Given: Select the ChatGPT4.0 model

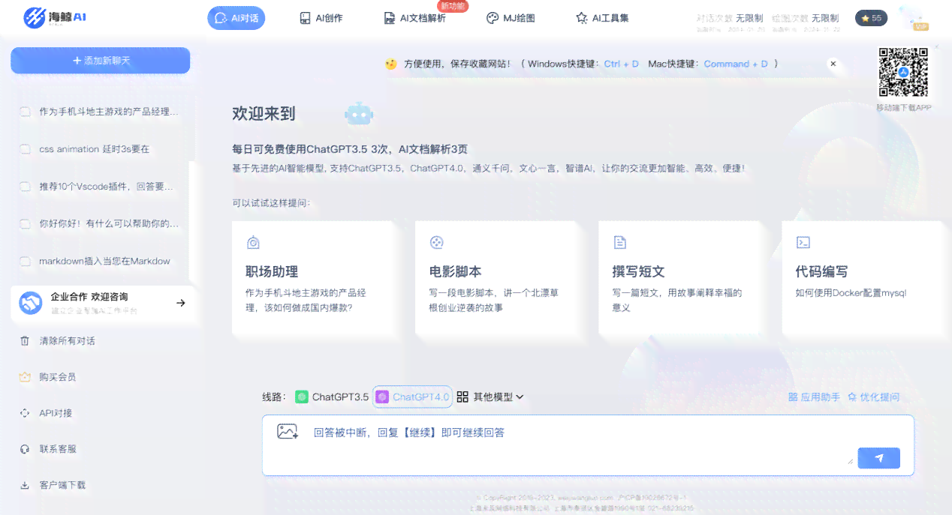Looking at the screenshot, I should pos(412,397).
